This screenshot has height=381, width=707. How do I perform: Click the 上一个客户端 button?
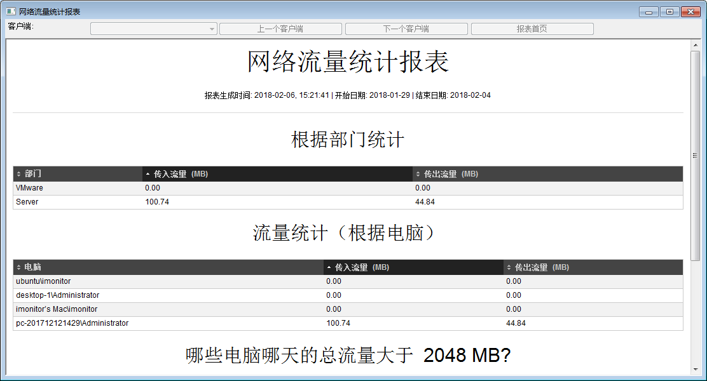(x=280, y=29)
